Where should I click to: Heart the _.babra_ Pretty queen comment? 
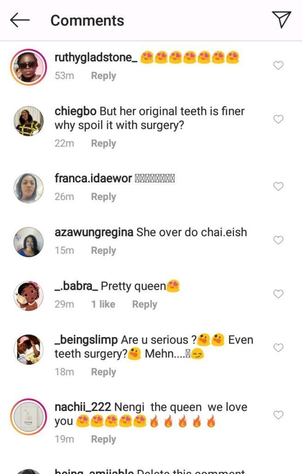278,294
